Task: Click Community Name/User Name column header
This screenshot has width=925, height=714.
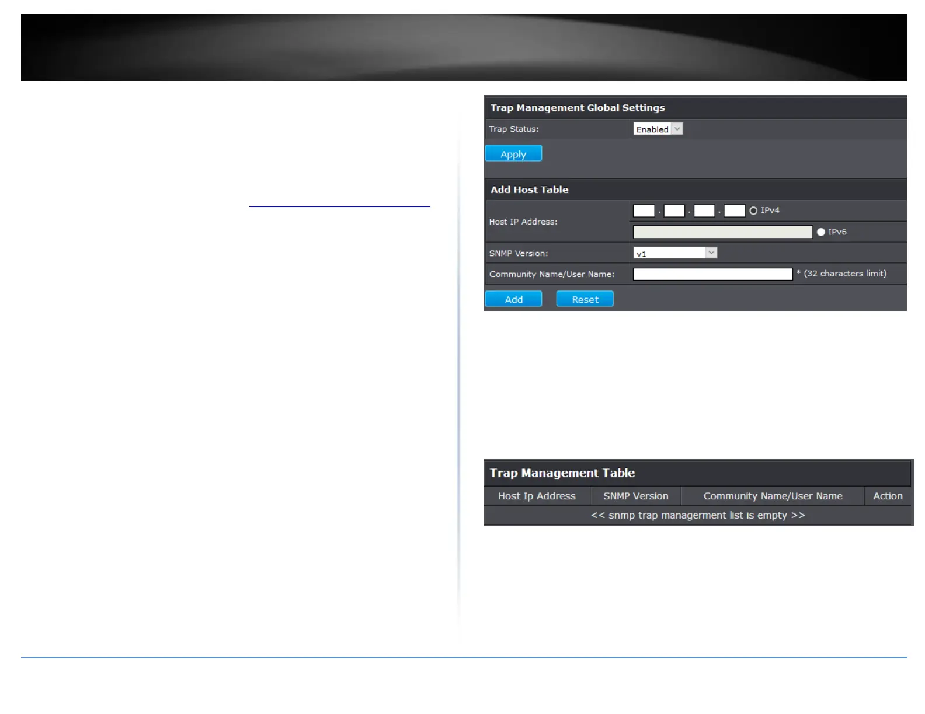Action: (773, 496)
